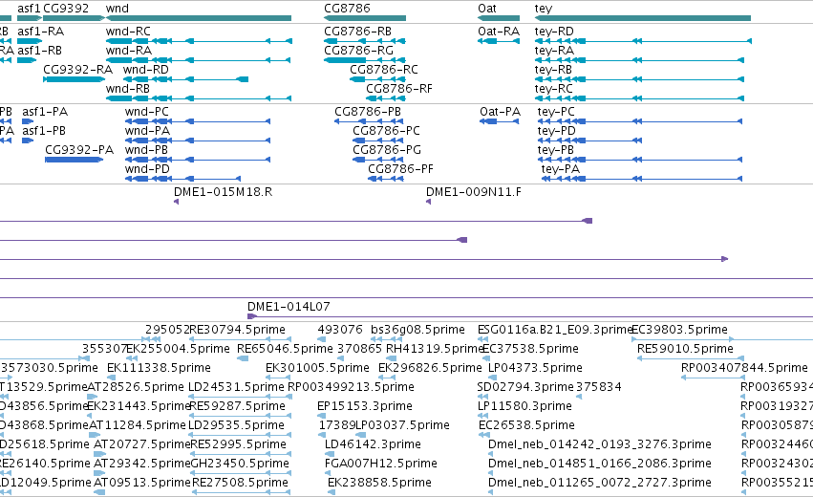Click BAC end DME1-015M18.R
Viewport: 813px width, 497px height.
click(x=223, y=192)
